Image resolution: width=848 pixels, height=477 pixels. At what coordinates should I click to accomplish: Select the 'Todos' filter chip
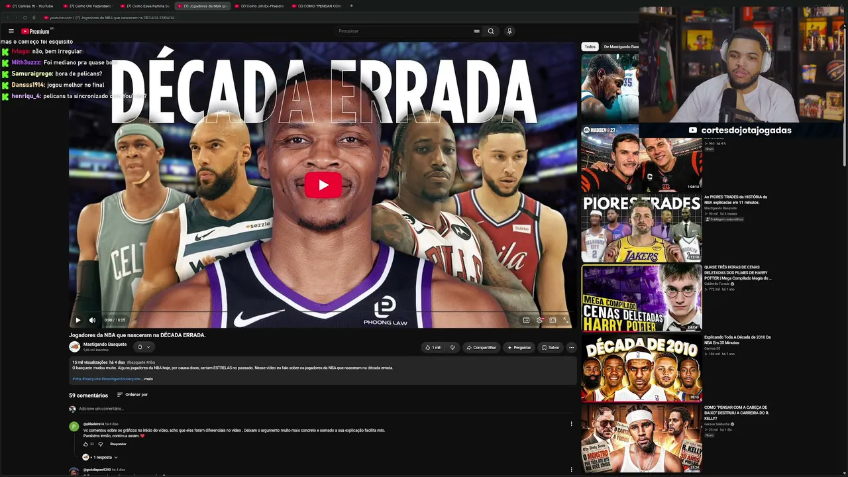pos(590,47)
